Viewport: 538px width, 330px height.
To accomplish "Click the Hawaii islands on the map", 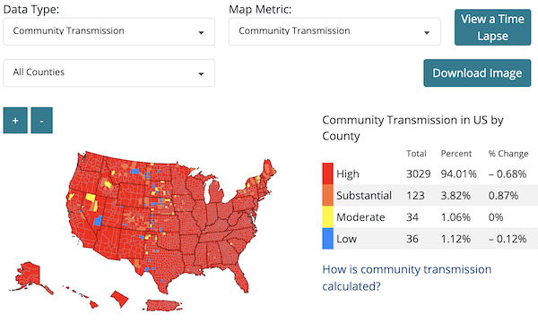I will click(81, 296).
